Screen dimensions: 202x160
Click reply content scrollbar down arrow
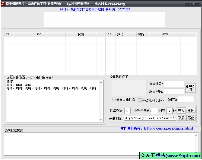[101, 120]
